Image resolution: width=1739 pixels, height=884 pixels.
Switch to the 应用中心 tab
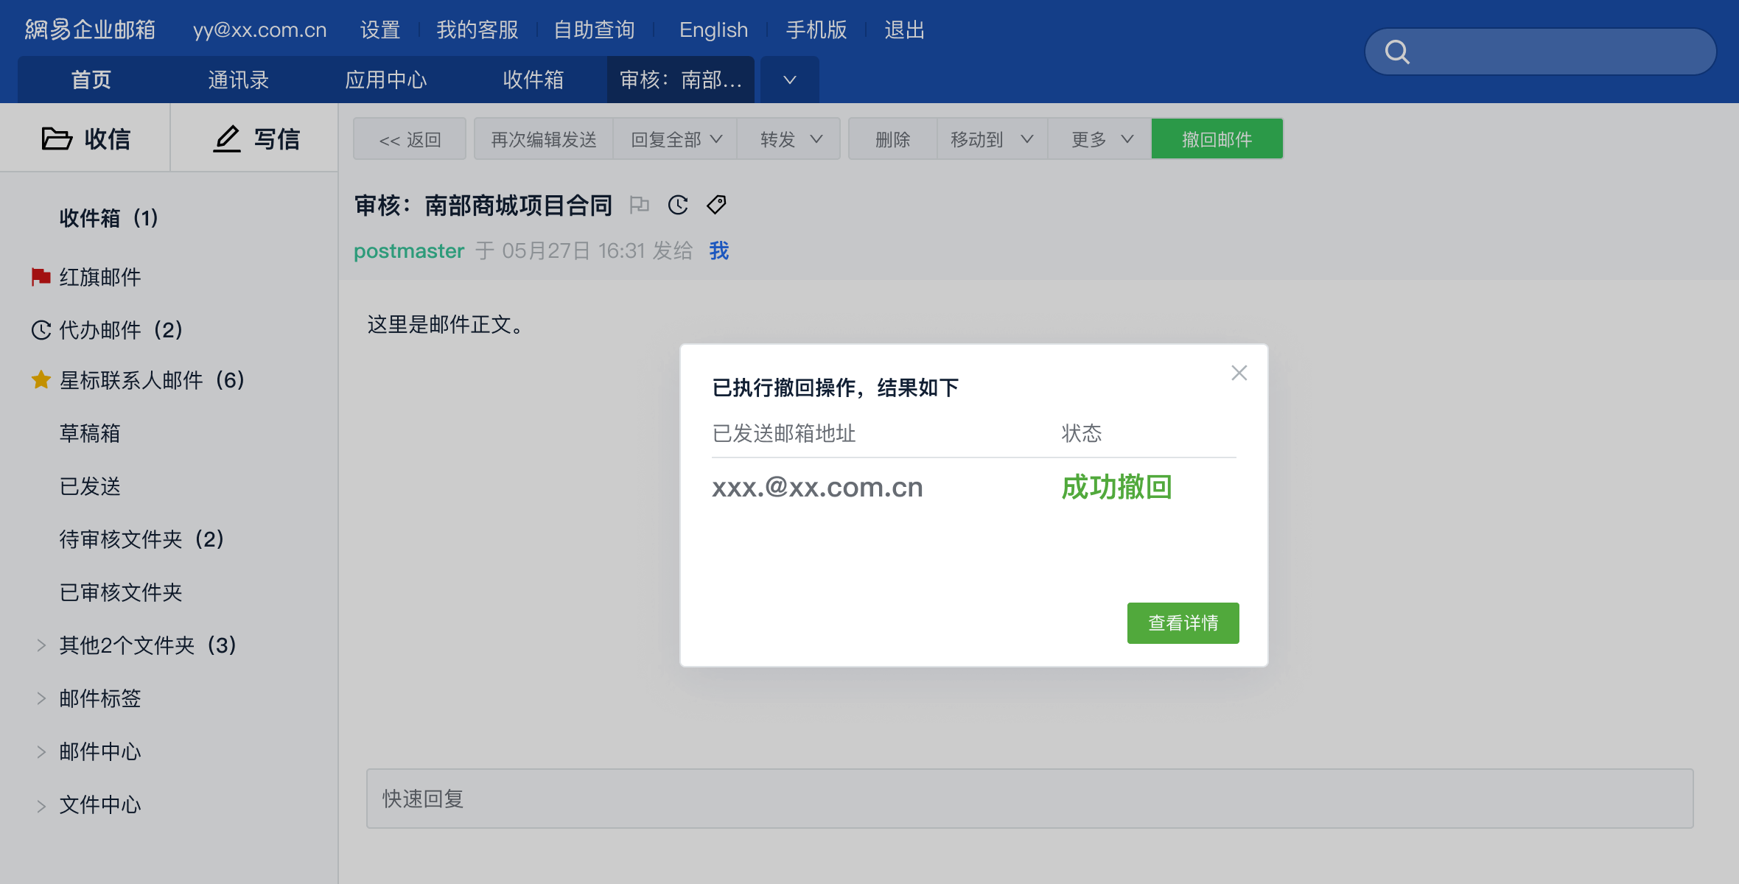click(x=385, y=80)
